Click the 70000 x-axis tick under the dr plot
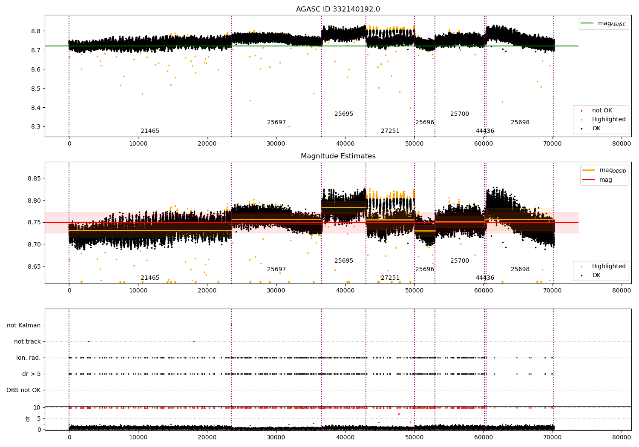Viewport: 639px width, 447px height. (x=553, y=437)
